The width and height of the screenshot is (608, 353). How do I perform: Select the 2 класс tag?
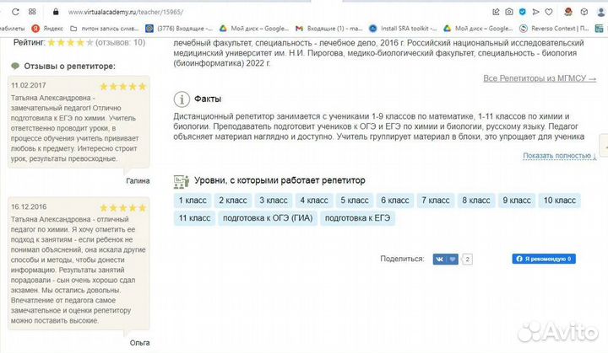click(233, 201)
